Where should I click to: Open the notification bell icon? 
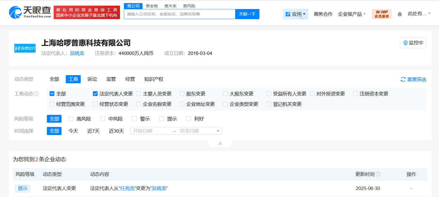(x=399, y=14)
